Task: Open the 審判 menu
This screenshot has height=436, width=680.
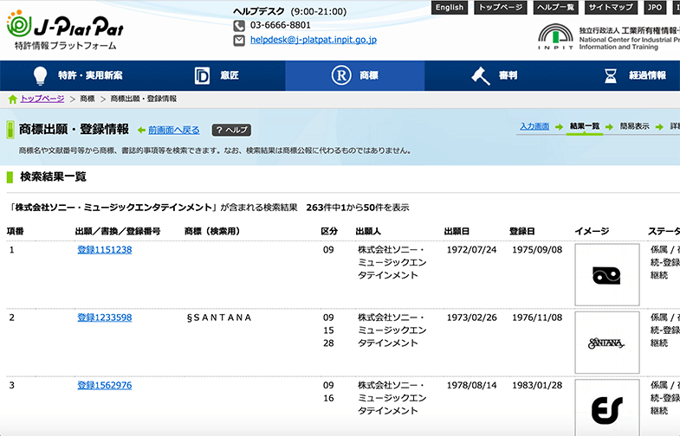Action: (508, 75)
